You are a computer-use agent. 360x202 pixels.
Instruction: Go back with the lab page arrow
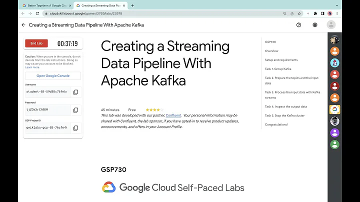(23, 25)
